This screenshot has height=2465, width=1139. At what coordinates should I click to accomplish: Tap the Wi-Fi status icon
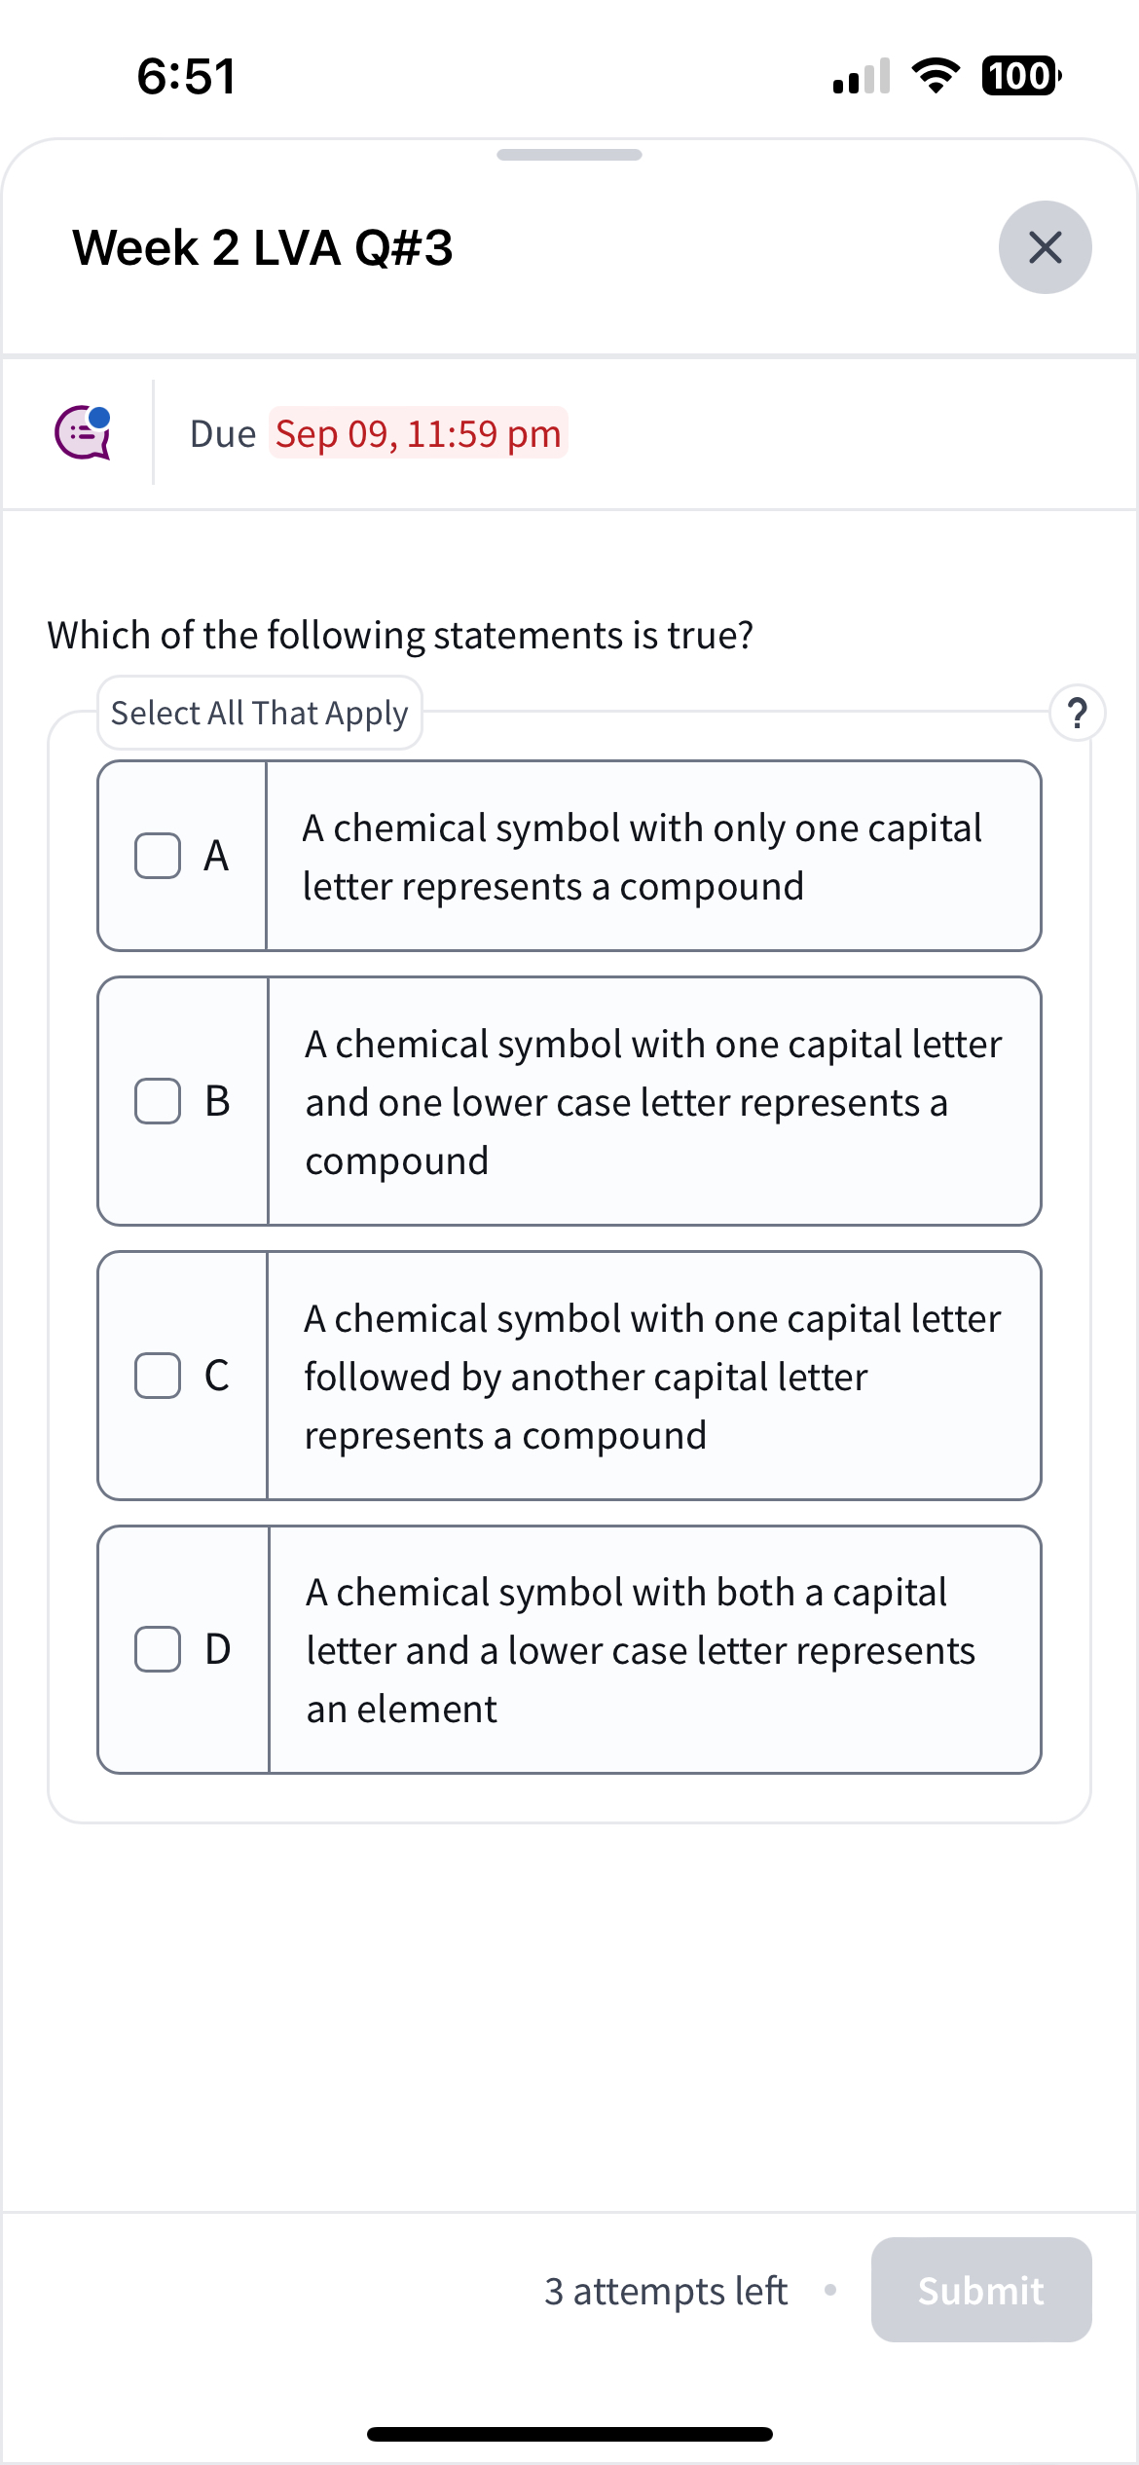click(x=936, y=76)
